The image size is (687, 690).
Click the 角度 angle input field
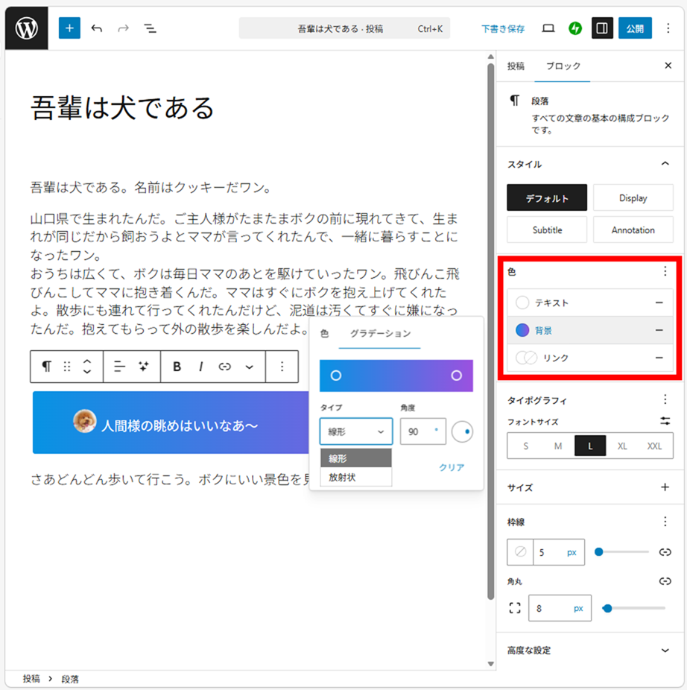pyautogui.click(x=417, y=431)
